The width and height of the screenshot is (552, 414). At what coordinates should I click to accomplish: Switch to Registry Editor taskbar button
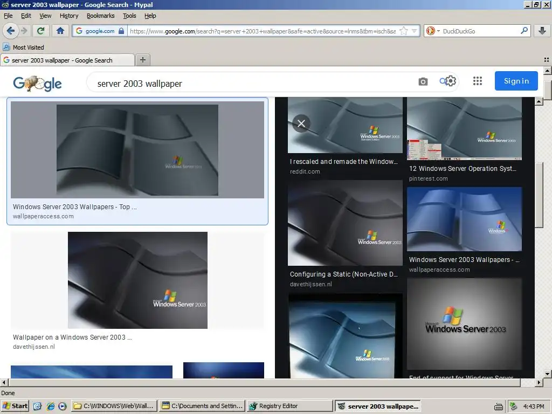(x=289, y=406)
